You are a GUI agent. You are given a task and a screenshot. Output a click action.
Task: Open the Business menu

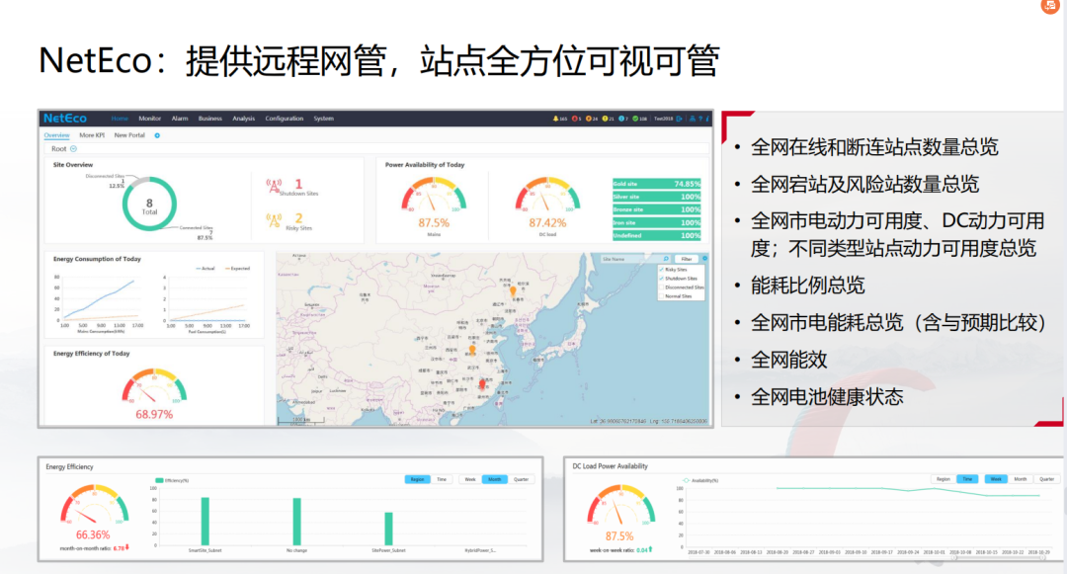coord(210,119)
